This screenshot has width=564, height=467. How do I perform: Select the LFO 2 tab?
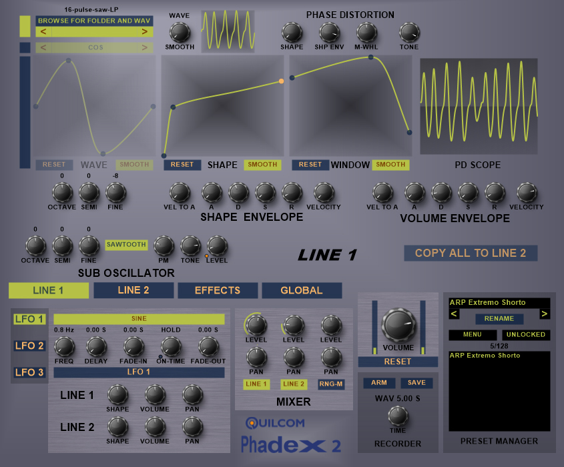click(x=29, y=346)
